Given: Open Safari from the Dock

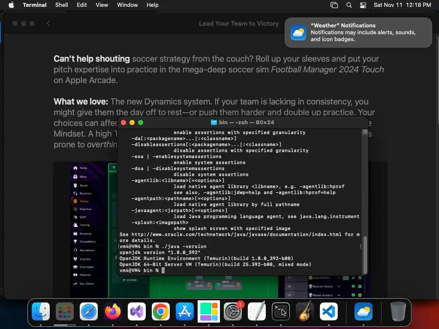Looking at the screenshot, I should pyautogui.click(x=89, y=311).
